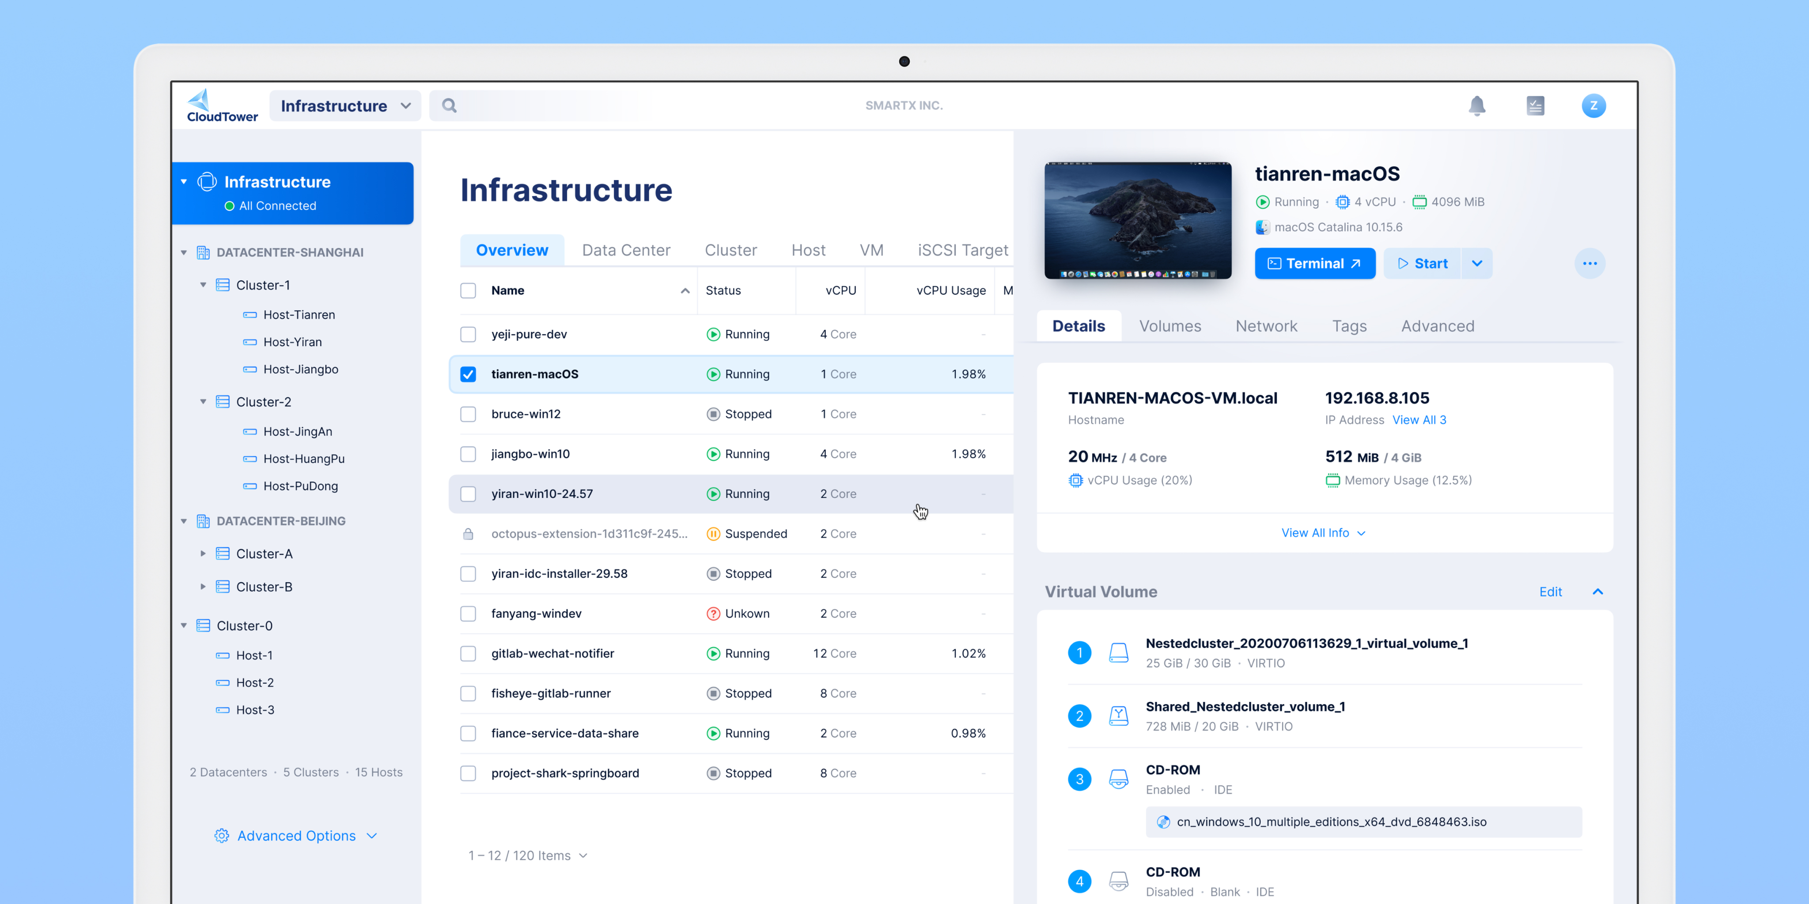
Task: Check the yeji-pure-dev row checkbox
Action: coord(469,334)
